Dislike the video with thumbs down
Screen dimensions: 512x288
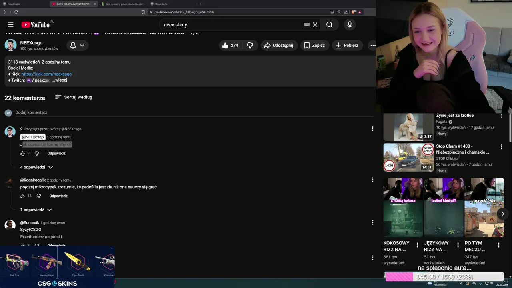pos(250,46)
